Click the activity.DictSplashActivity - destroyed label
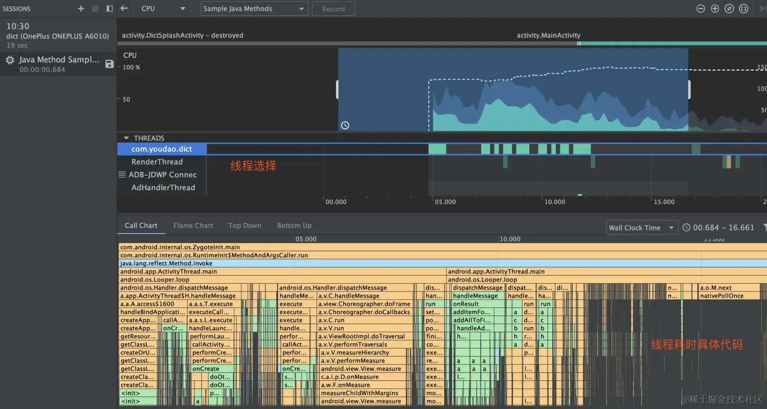767x409 pixels. point(183,35)
